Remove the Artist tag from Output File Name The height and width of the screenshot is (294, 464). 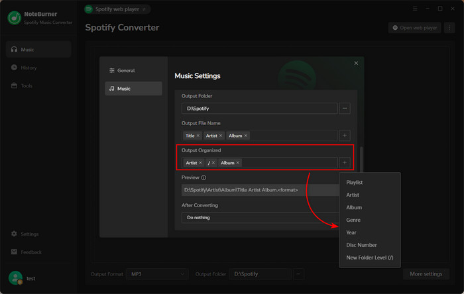click(x=221, y=136)
